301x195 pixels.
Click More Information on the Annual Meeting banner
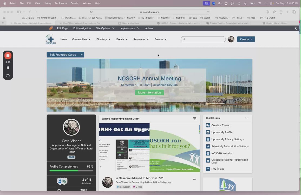tap(149, 93)
